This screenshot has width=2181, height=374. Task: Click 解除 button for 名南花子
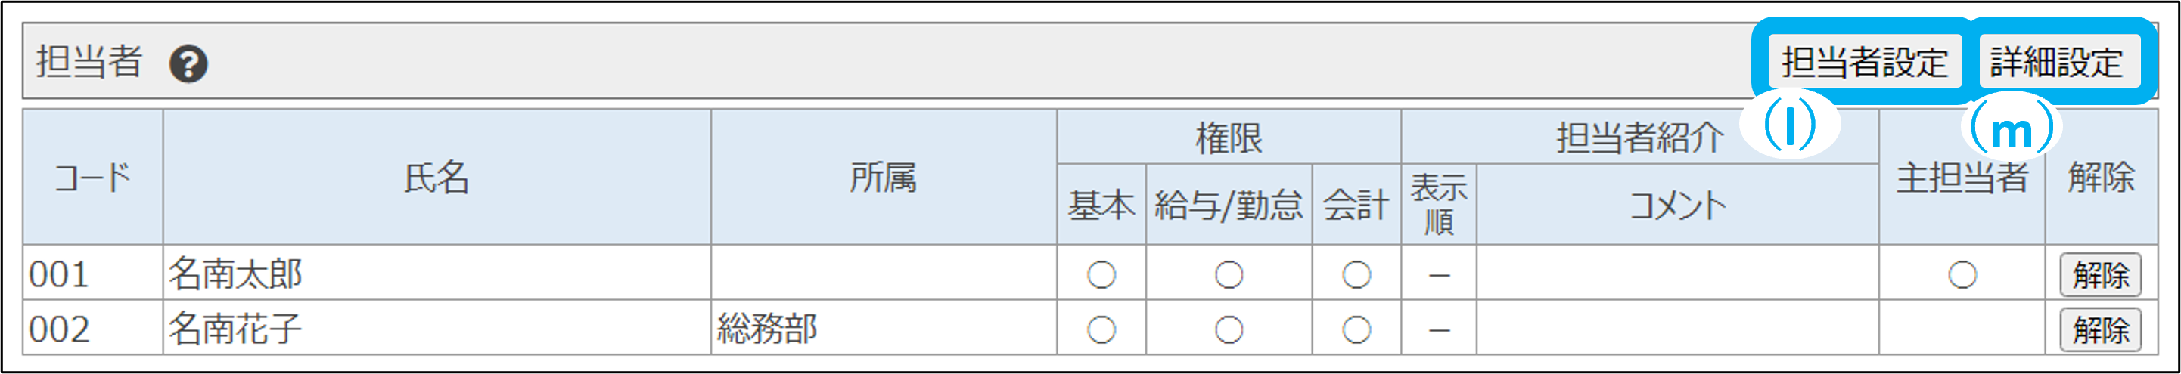click(2100, 329)
